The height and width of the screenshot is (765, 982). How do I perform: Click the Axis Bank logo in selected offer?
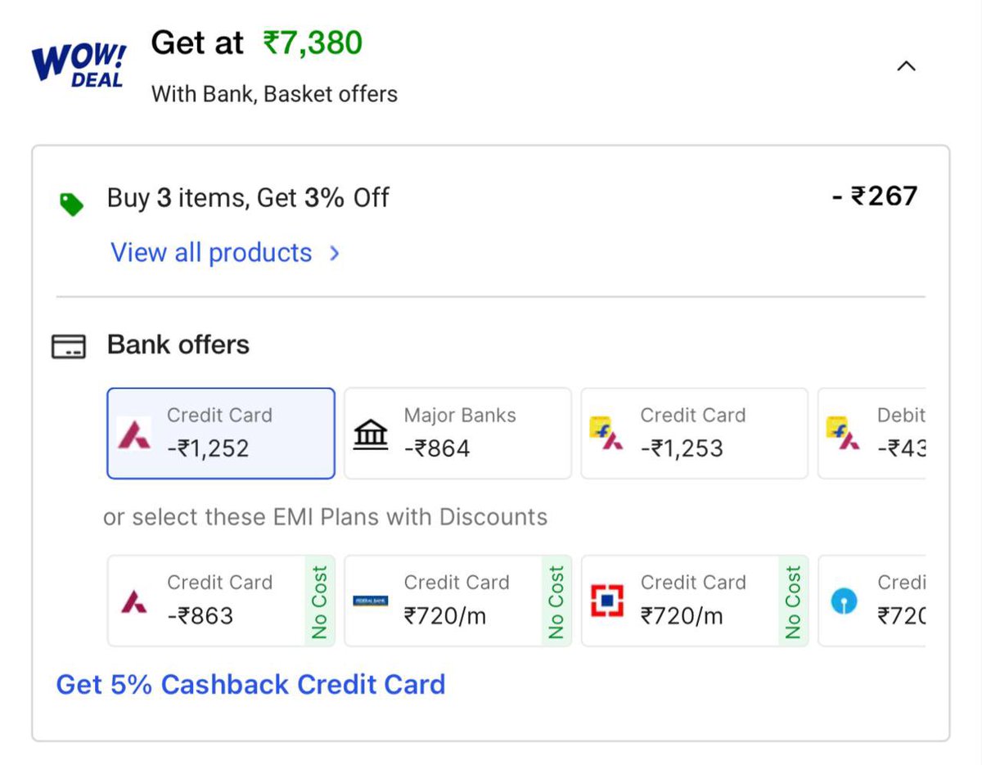(134, 434)
